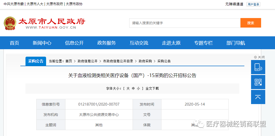Screen dimensions: 275x136
Task: Select 部门导航 navigation item
Action: pyautogui.click(x=236, y=43)
